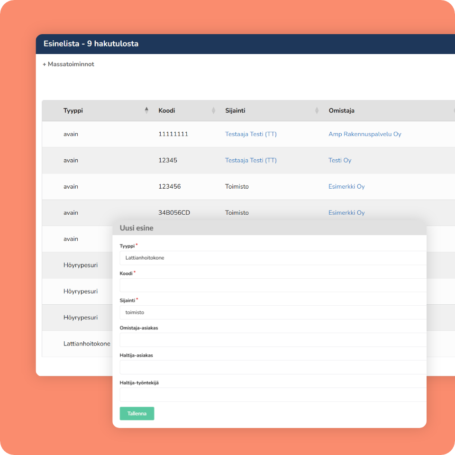455x455 pixels.
Task: Expand the Massatoiminnot section
Action: (x=69, y=64)
